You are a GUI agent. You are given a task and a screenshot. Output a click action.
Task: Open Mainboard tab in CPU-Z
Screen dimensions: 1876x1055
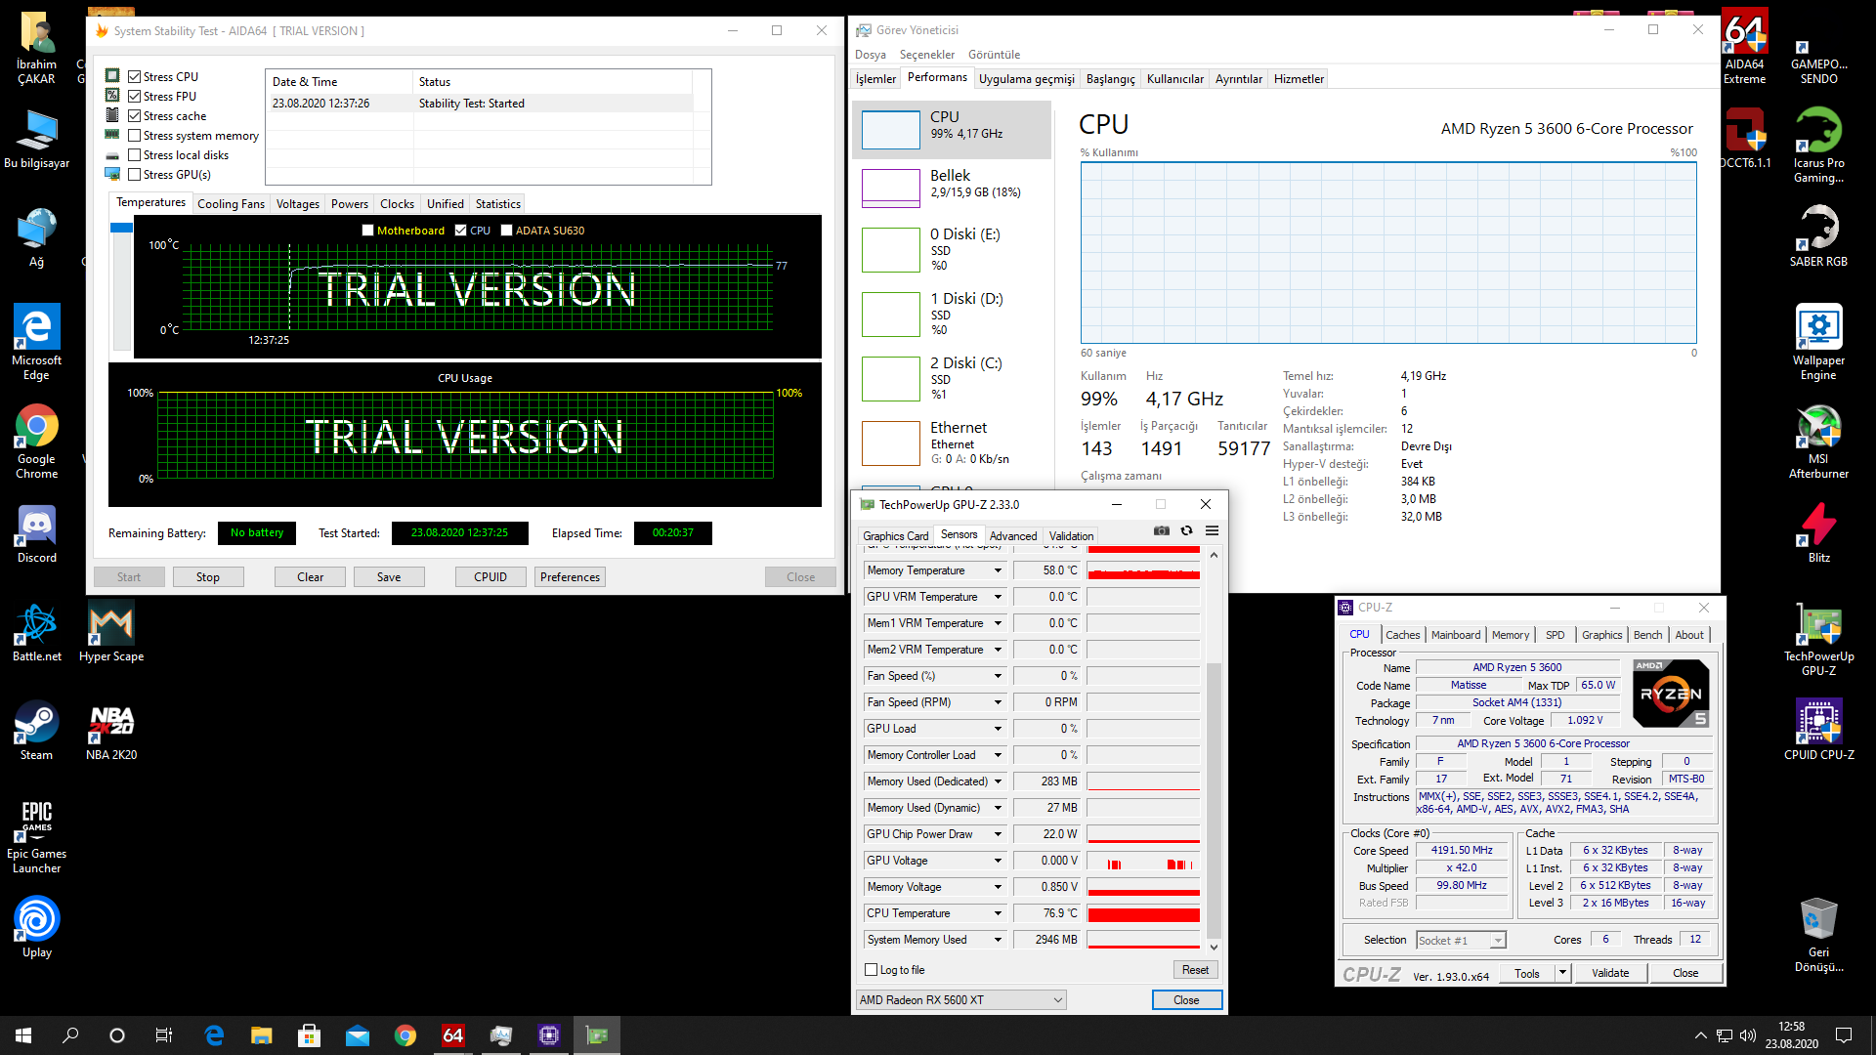[1455, 635]
